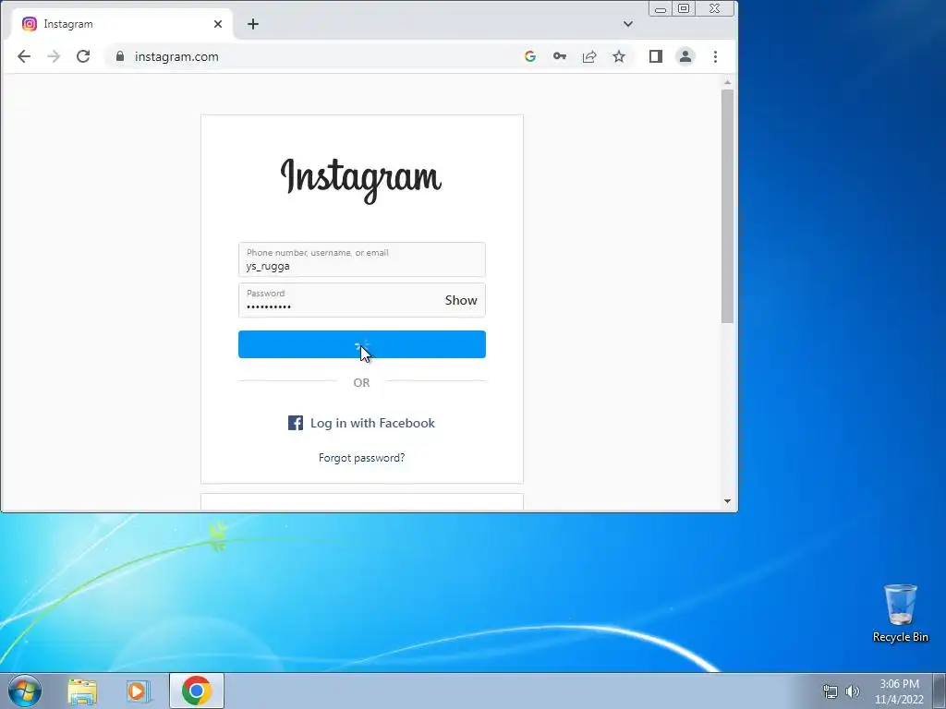Close the Chrome window
Screen dimensions: 946x709
[x=715, y=8]
